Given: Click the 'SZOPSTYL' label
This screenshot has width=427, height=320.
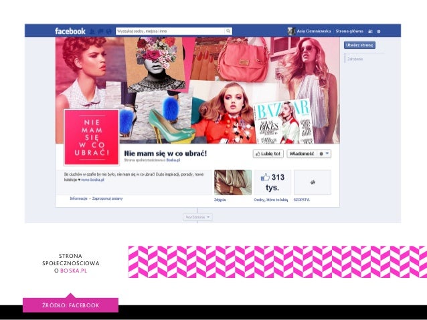Looking at the screenshot, I should [x=302, y=200].
